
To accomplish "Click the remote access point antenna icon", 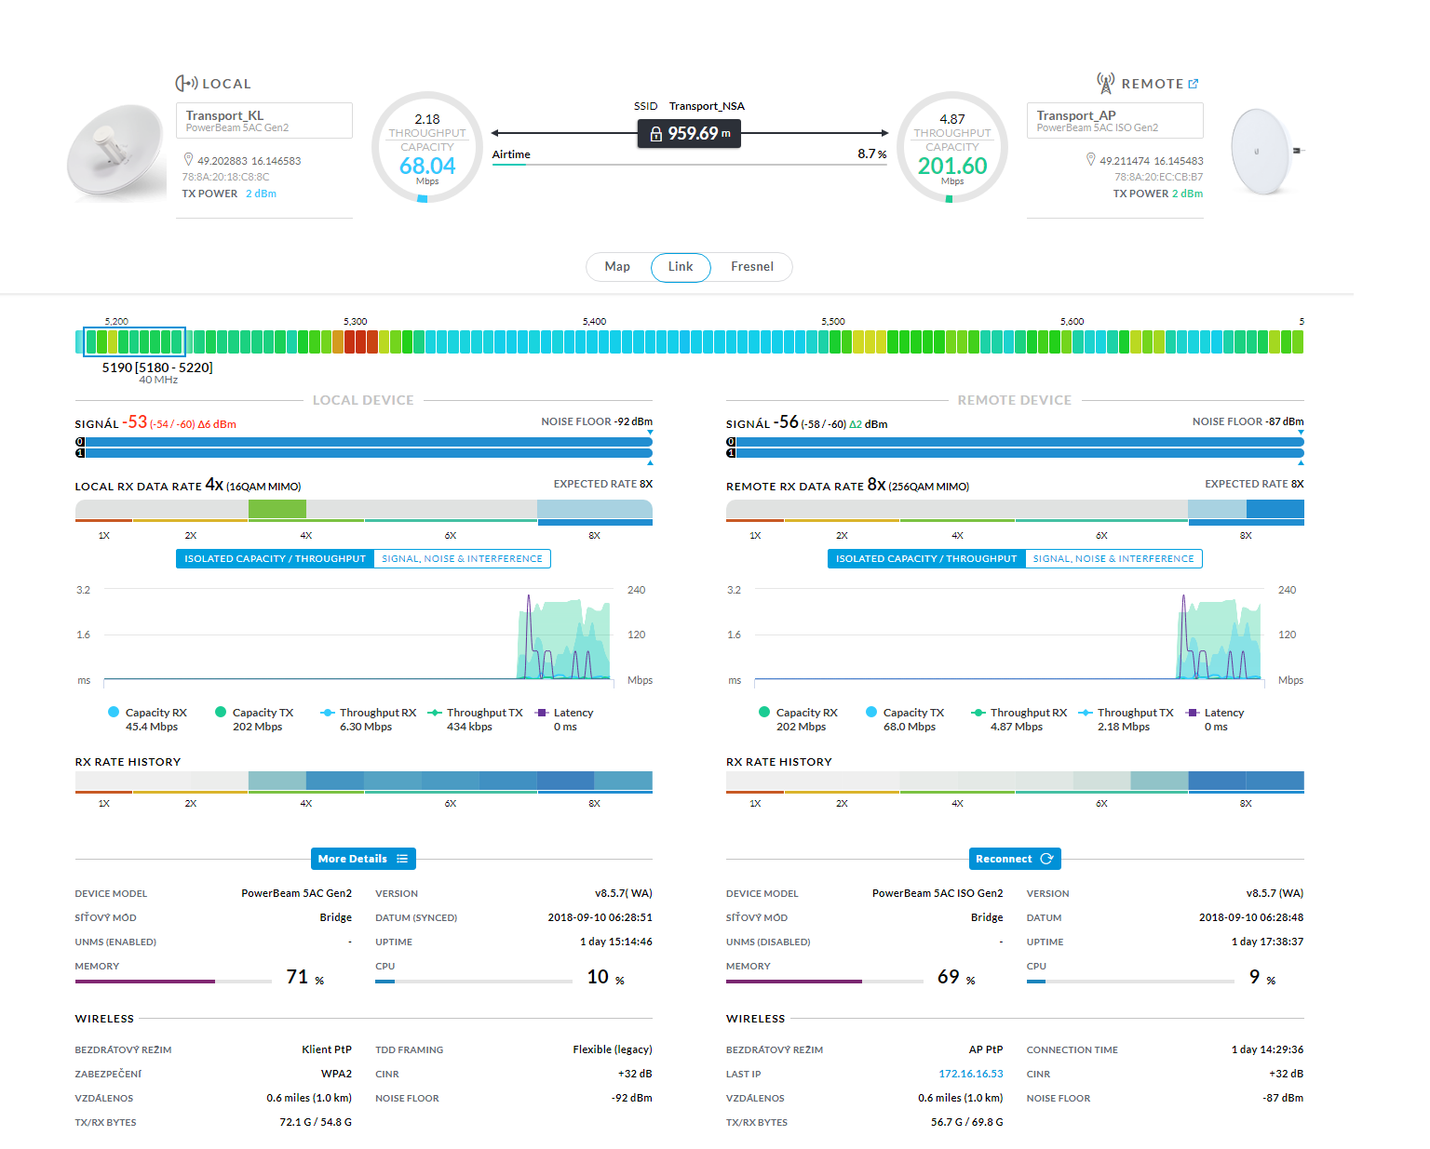I will click(1105, 83).
